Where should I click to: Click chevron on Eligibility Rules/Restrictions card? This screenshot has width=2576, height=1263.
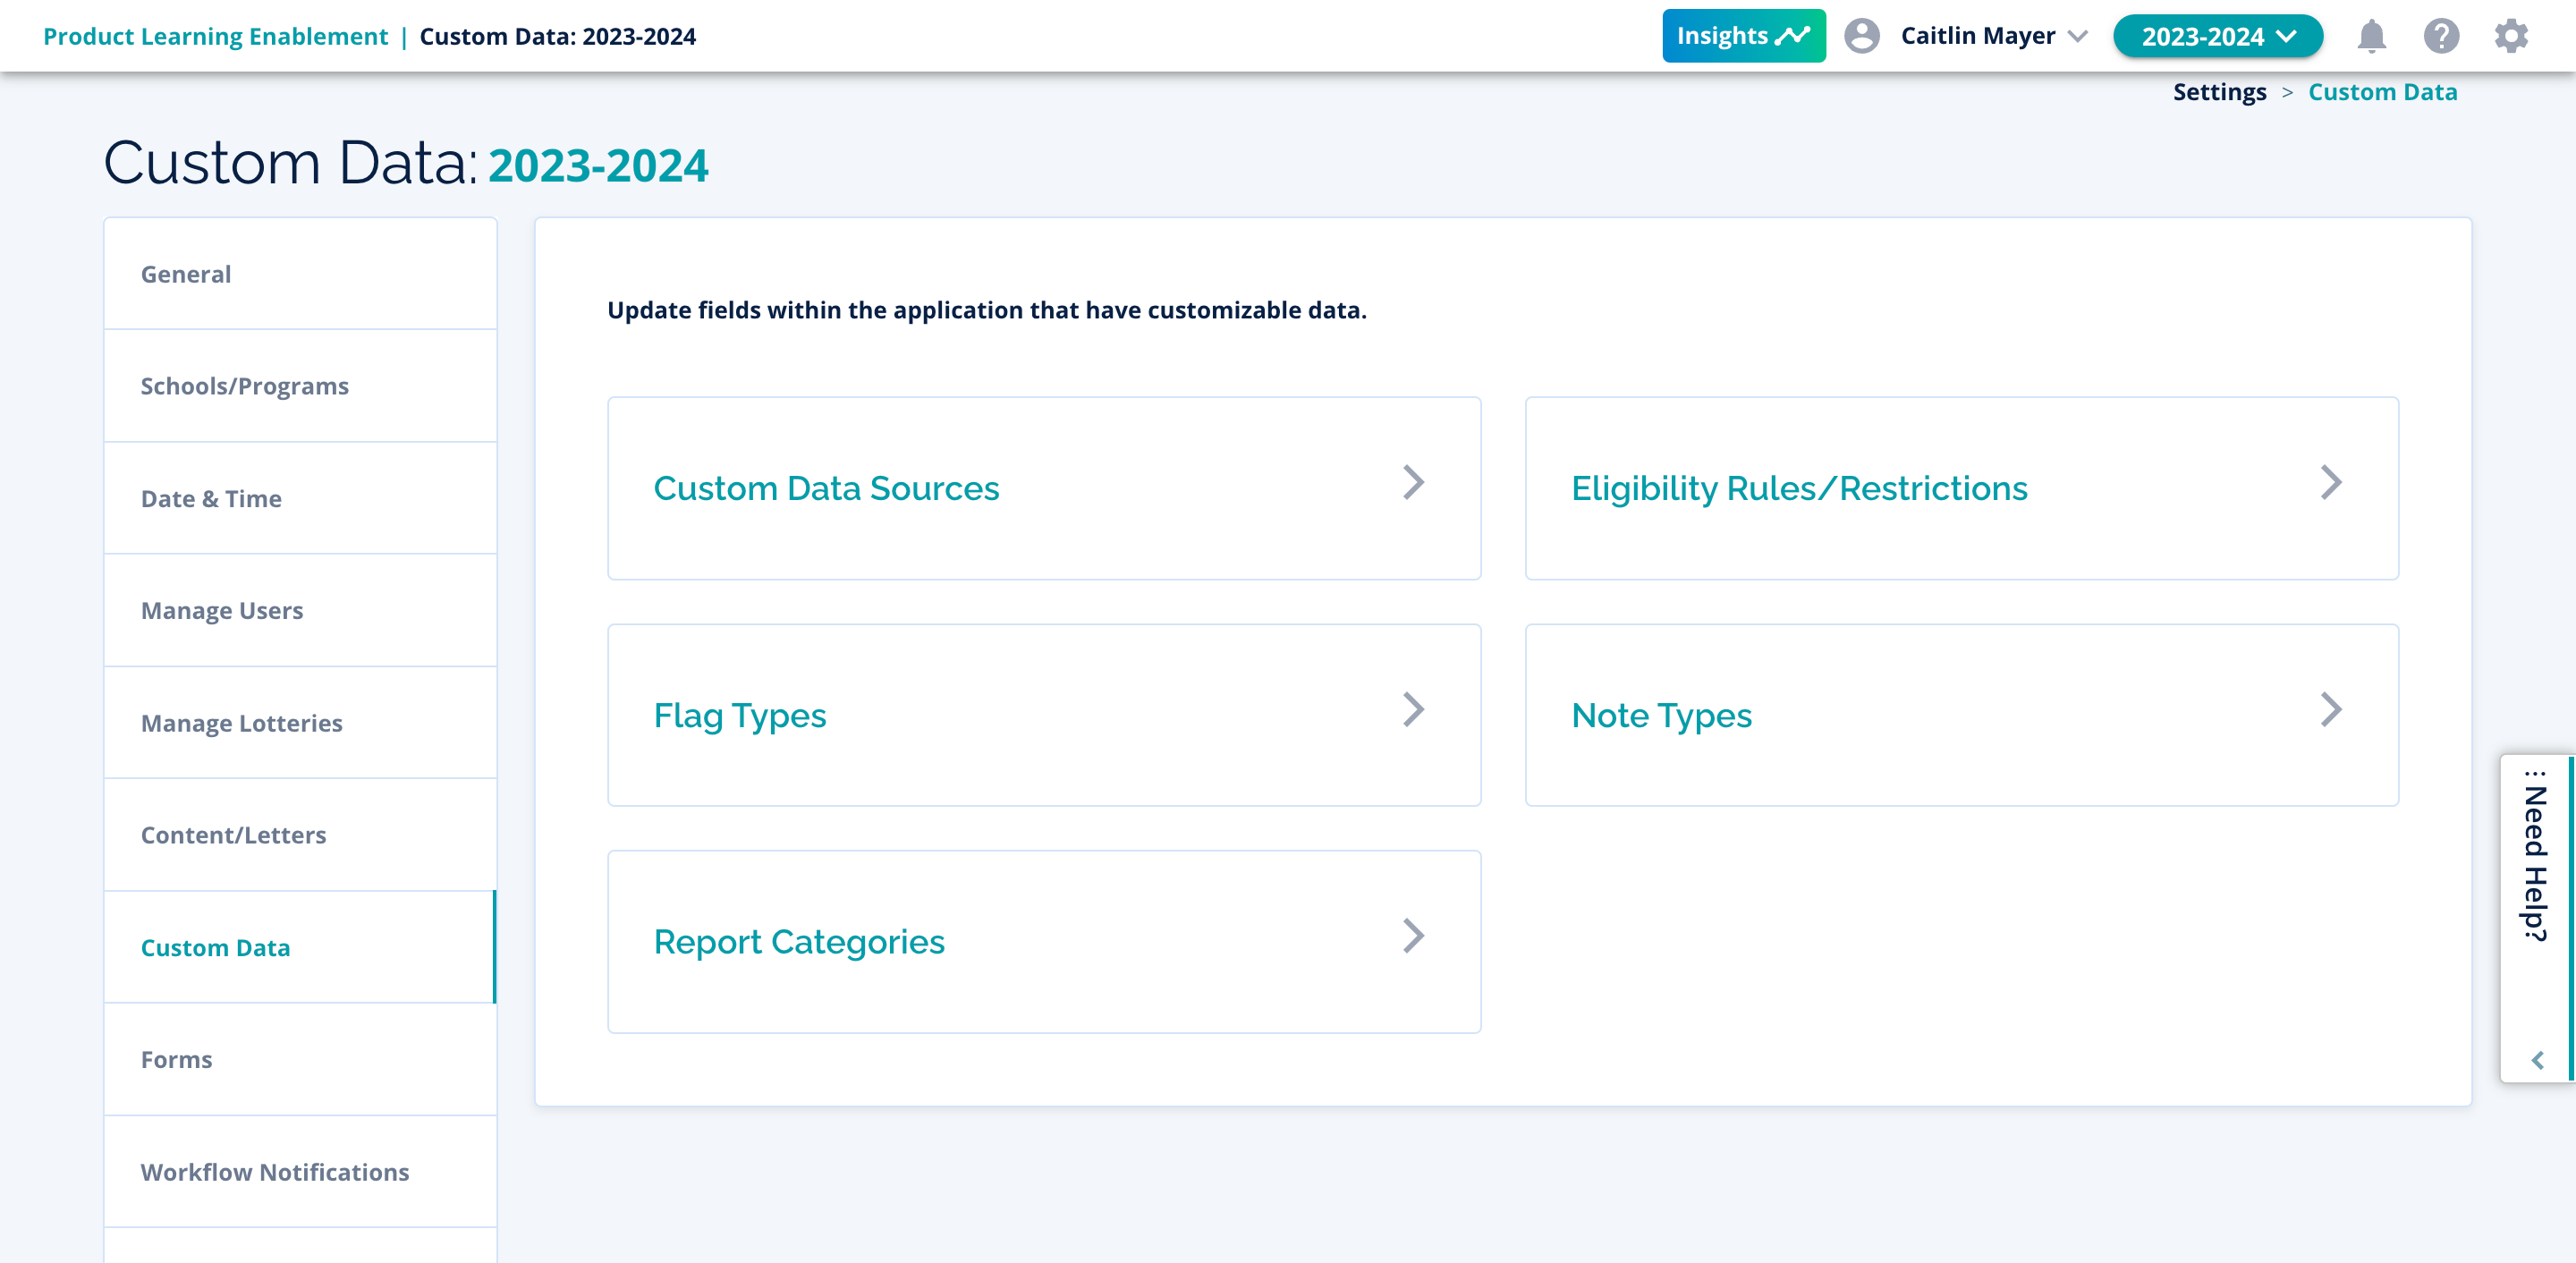[2330, 483]
